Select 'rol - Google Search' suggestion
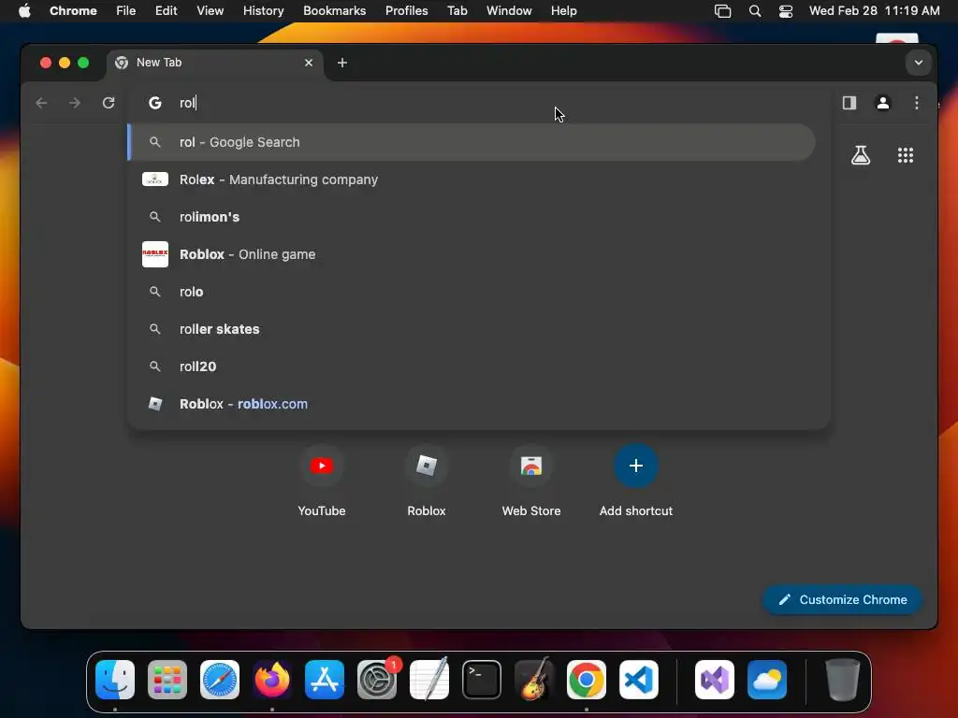Image resolution: width=958 pixels, height=718 pixels. point(472,142)
